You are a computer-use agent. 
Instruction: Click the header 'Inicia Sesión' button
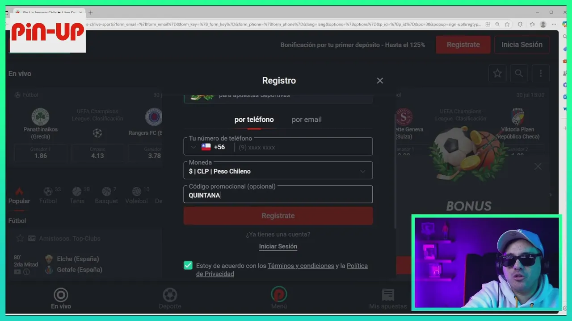522,45
